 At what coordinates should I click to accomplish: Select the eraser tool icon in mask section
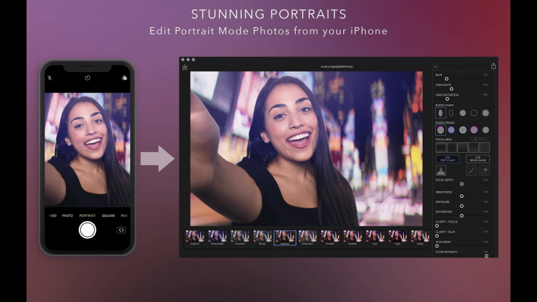(485, 171)
